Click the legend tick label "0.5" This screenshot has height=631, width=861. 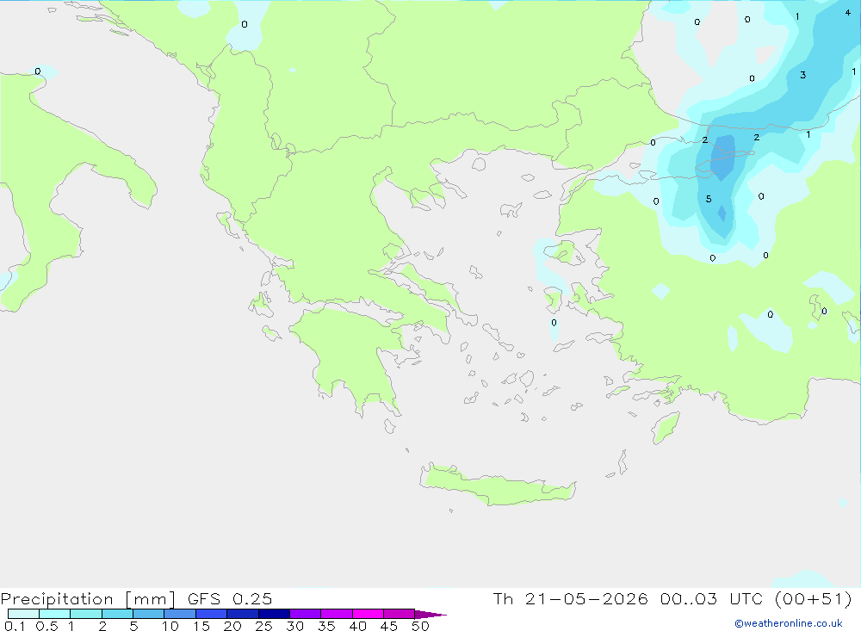pyautogui.click(x=46, y=626)
